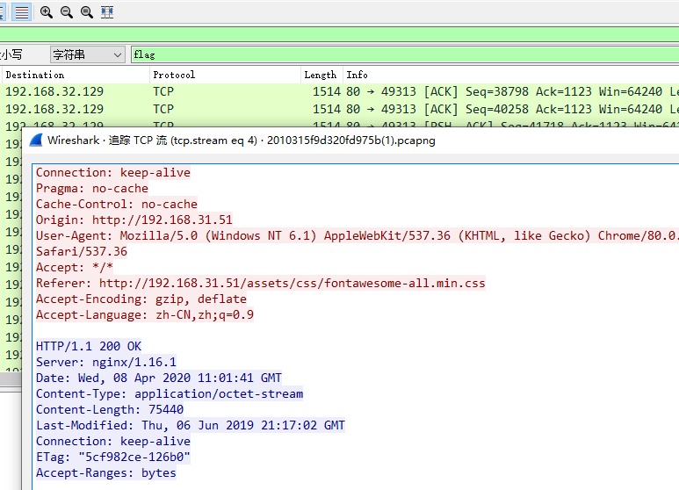The image size is (679, 490).
Task: Reset packet text to normal size
Action: click(x=87, y=12)
